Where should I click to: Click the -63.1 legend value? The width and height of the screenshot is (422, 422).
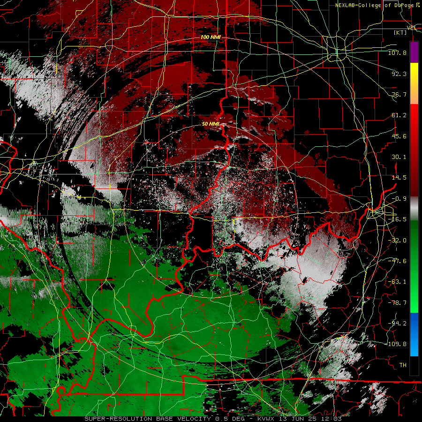(397, 282)
